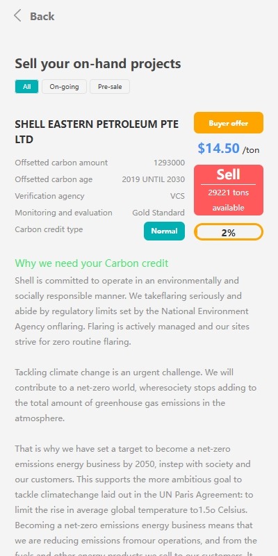Select the Normal carbon credit type badge
This screenshot has width=278, height=556.
click(164, 231)
